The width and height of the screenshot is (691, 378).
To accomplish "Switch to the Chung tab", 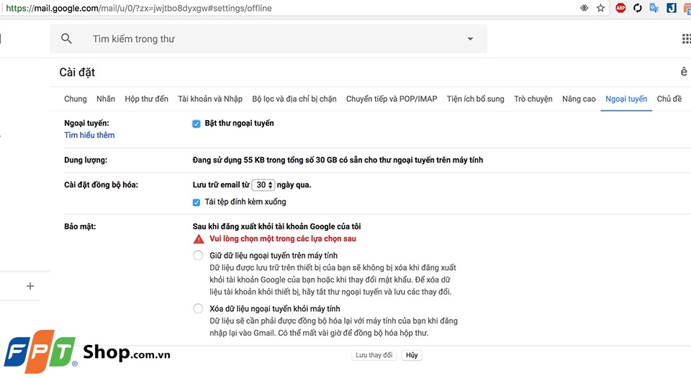I will click(x=76, y=99).
